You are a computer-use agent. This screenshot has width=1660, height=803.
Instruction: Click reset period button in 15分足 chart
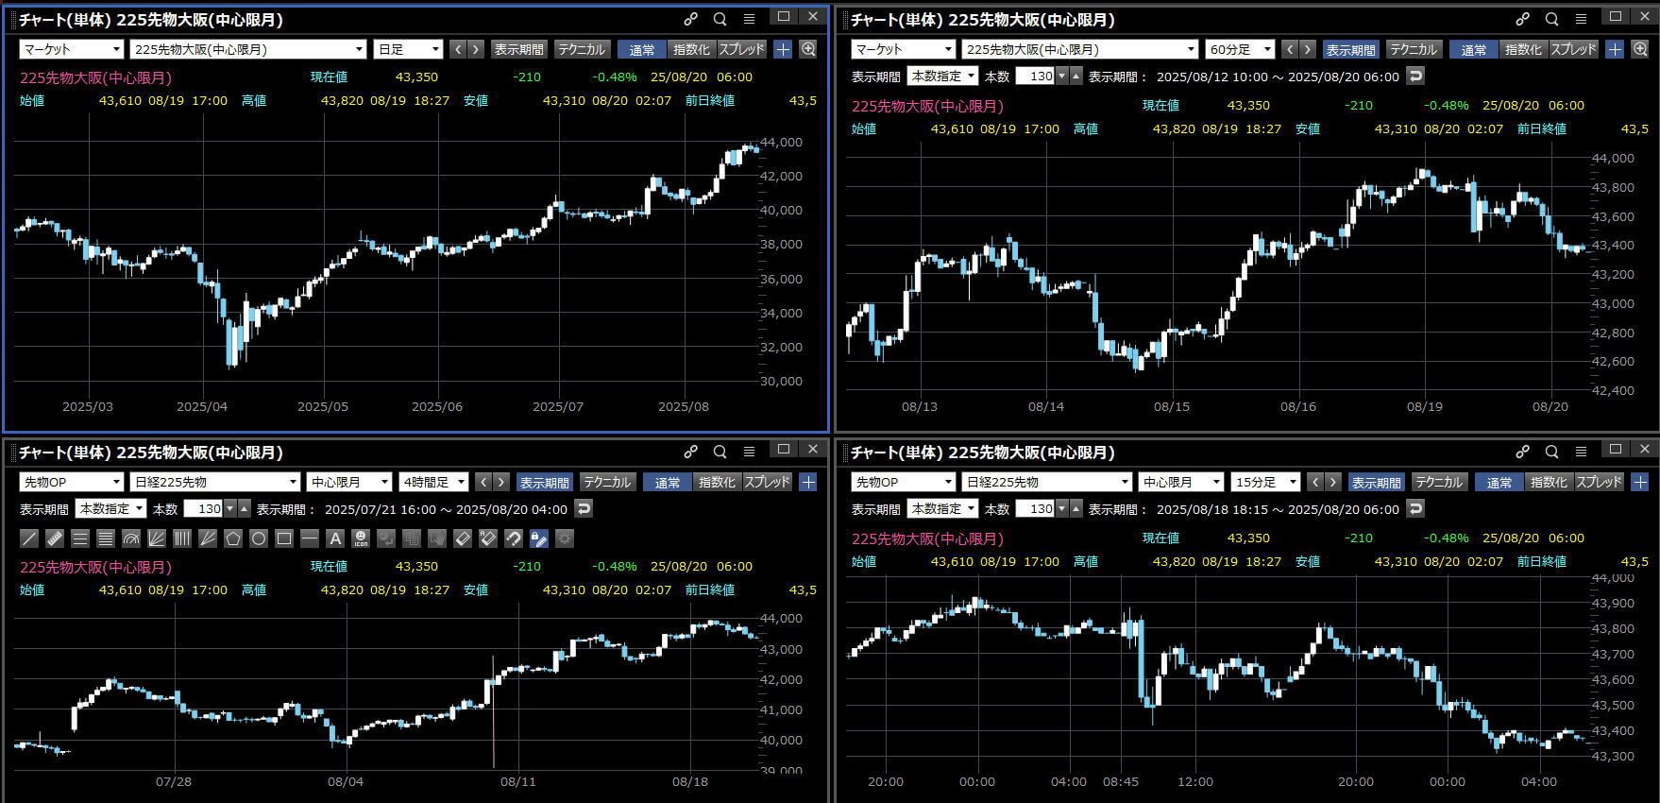pyautogui.click(x=1414, y=508)
